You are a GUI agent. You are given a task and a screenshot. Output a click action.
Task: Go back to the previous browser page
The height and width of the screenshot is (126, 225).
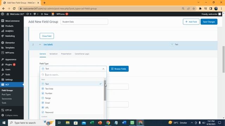4,8
